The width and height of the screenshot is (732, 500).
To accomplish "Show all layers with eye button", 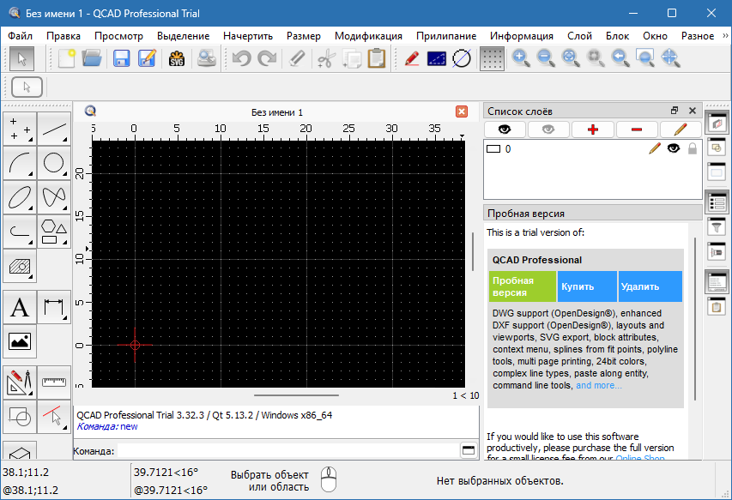I will [505, 130].
